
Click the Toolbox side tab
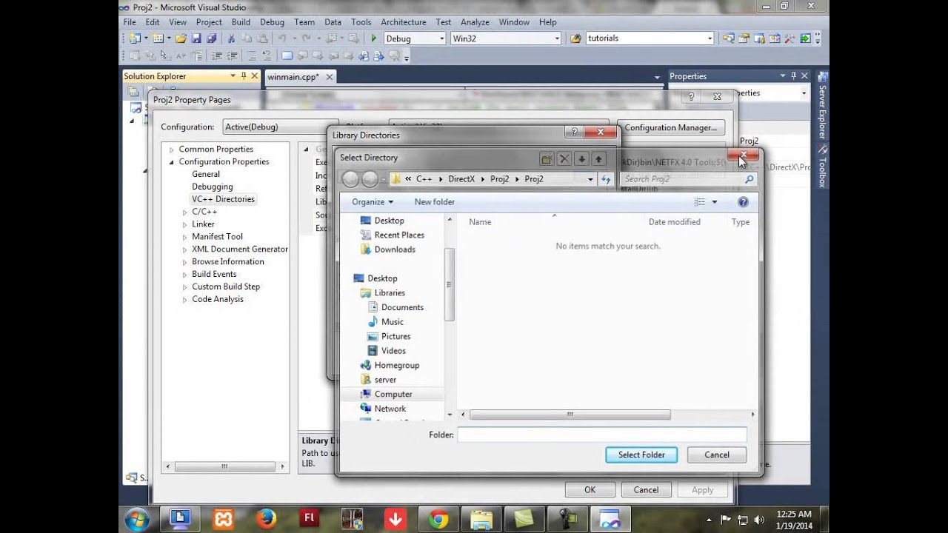click(822, 166)
